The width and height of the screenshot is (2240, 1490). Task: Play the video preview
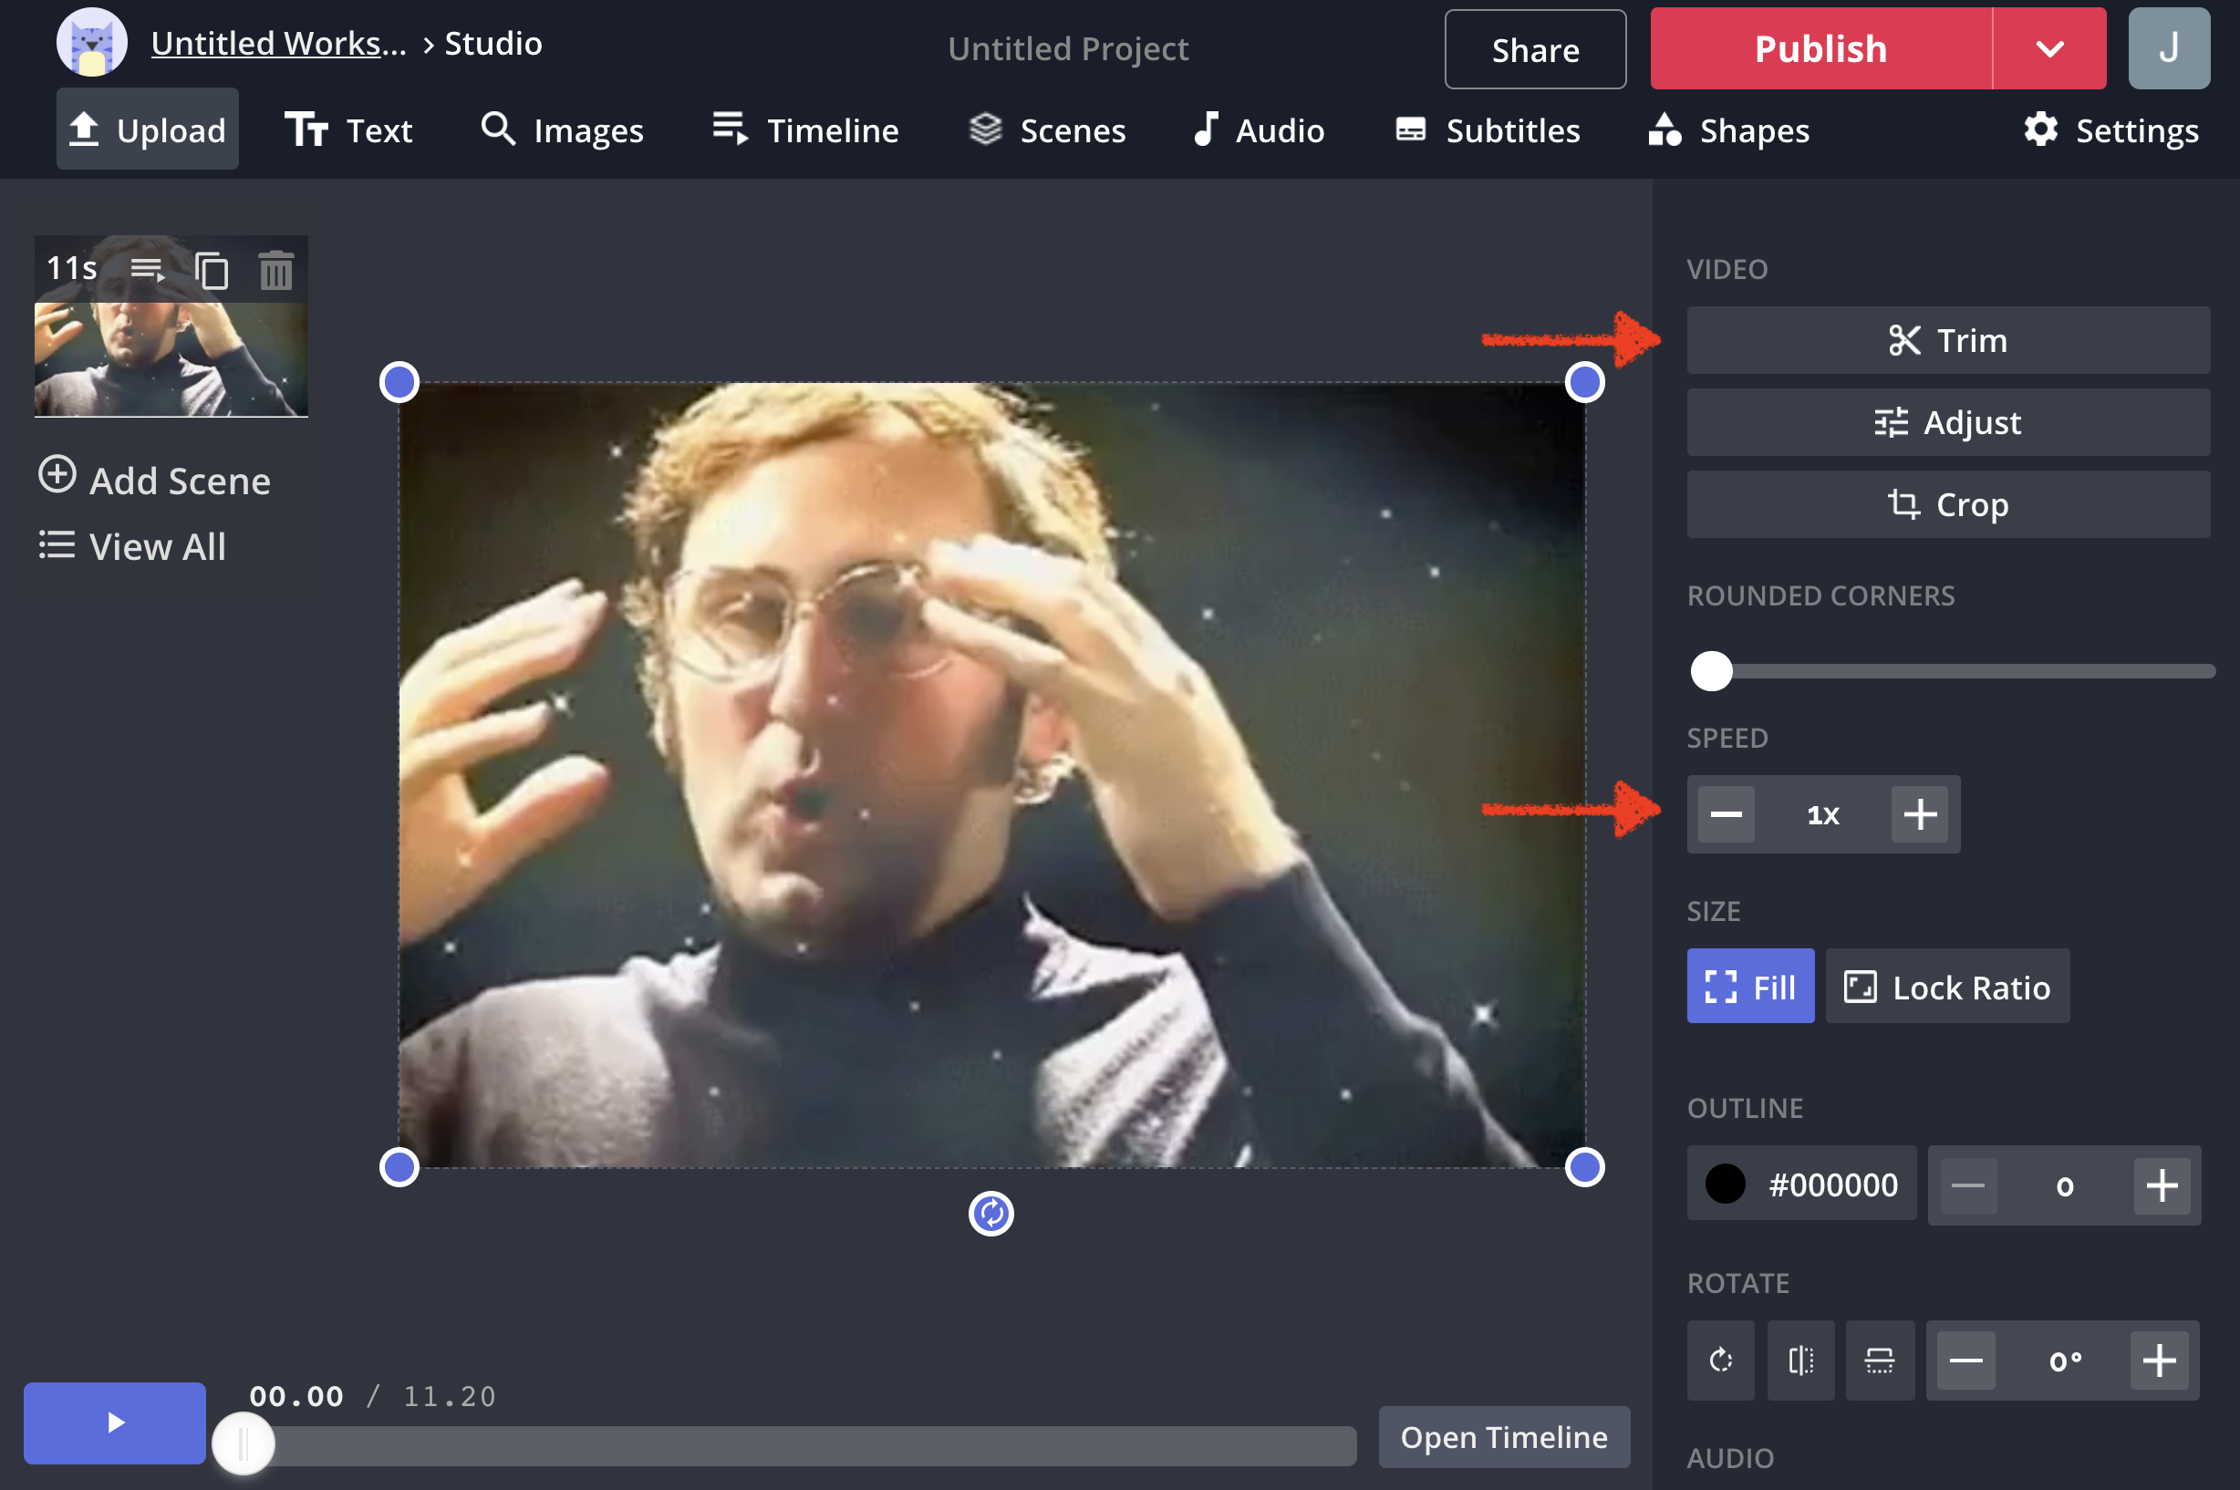click(x=115, y=1423)
